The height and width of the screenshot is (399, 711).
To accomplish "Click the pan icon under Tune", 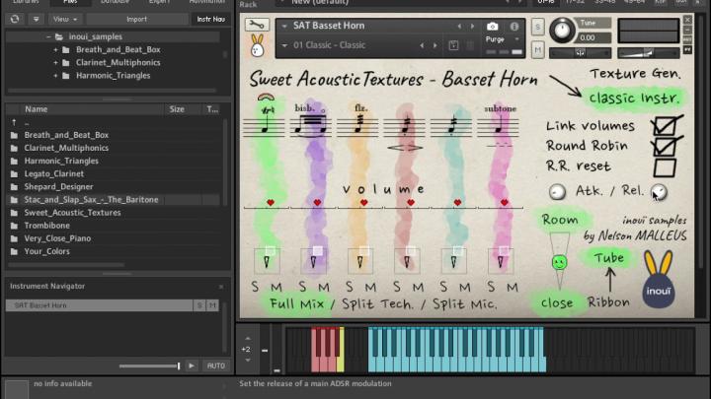I will [x=581, y=53].
